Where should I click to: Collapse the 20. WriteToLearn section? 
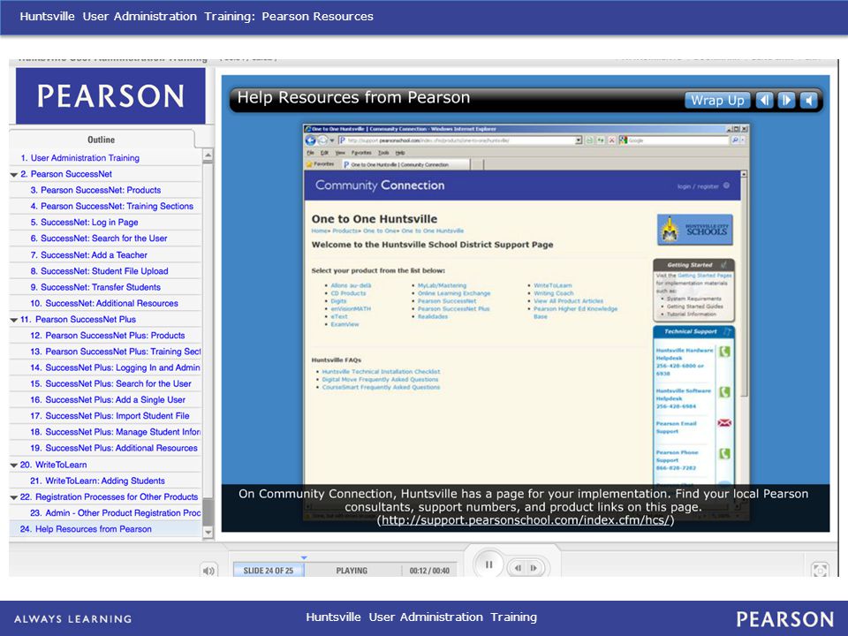click(x=14, y=466)
